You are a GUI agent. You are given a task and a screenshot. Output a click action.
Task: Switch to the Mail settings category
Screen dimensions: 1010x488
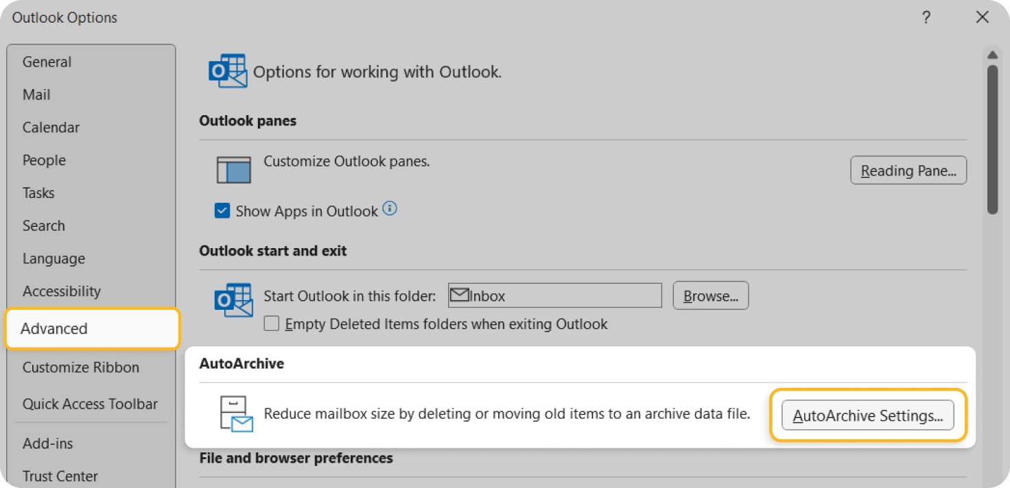[x=36, y=94]
